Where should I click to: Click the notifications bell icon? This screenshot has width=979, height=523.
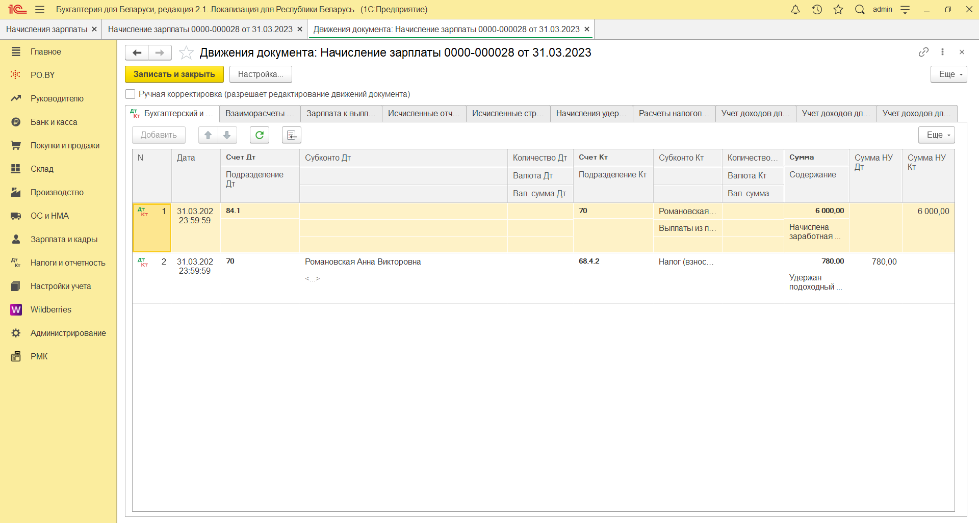tap(795, 10)
